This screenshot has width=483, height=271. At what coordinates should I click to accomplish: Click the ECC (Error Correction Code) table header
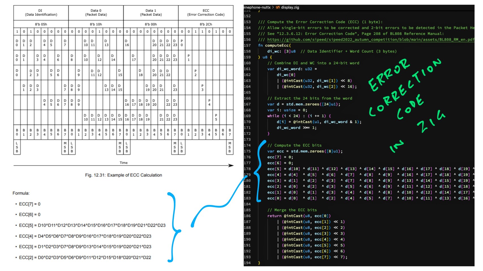[x=206, y=13]
